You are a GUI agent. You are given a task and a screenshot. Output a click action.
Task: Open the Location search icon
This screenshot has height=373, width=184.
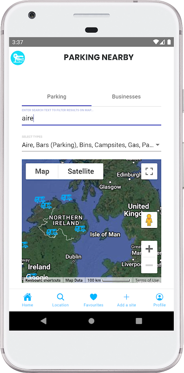(x=60, y=297)
